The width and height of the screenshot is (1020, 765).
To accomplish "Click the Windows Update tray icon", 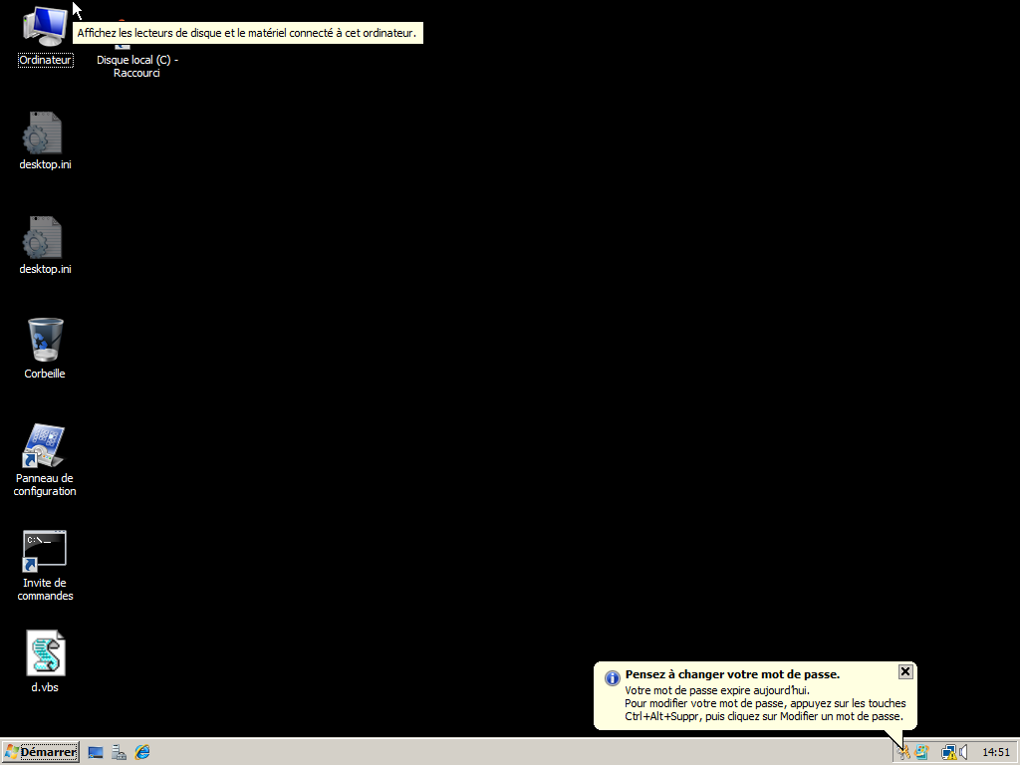I will pyautogui.click(x=921, y=752).
